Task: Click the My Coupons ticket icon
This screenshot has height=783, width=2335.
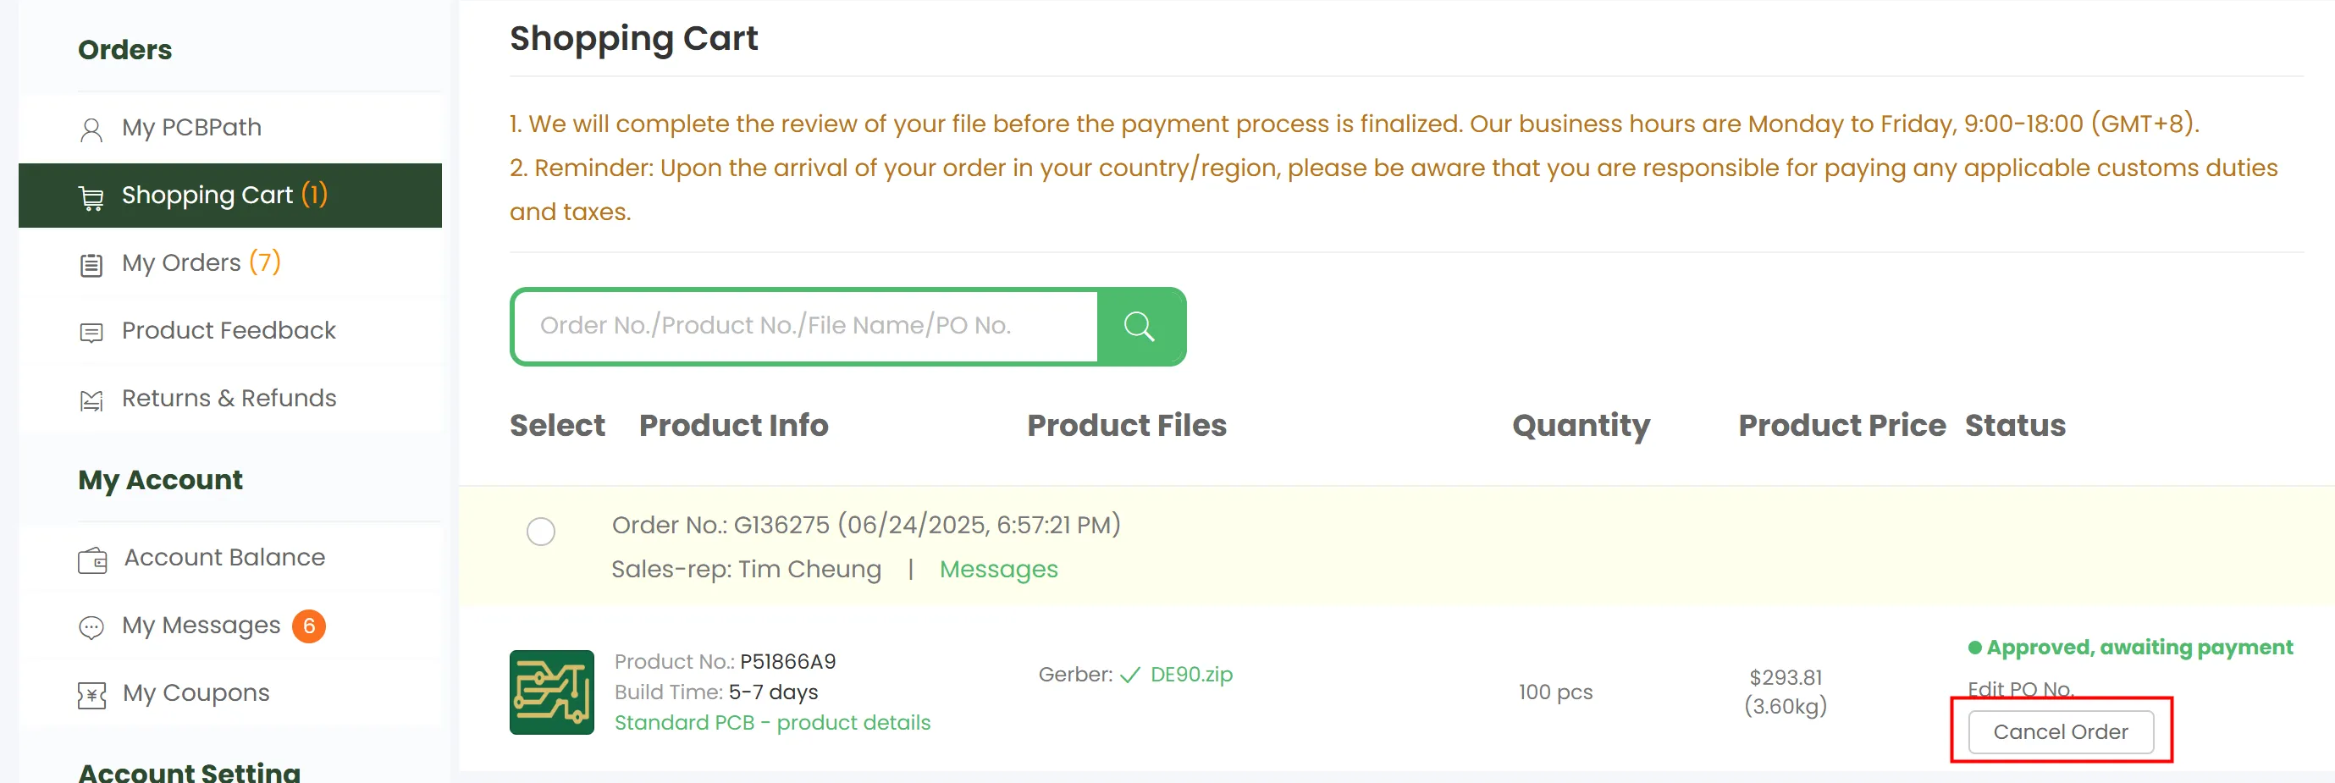Action: [91, 695]
